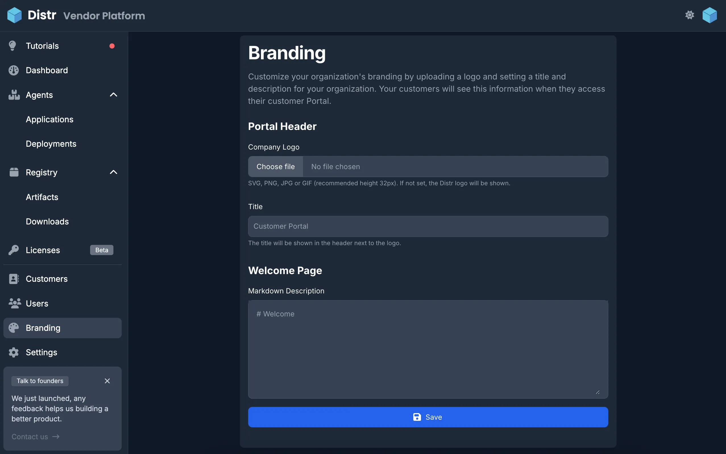Click the Customers address book icon
Screen dimensions: 726x454
14,279
